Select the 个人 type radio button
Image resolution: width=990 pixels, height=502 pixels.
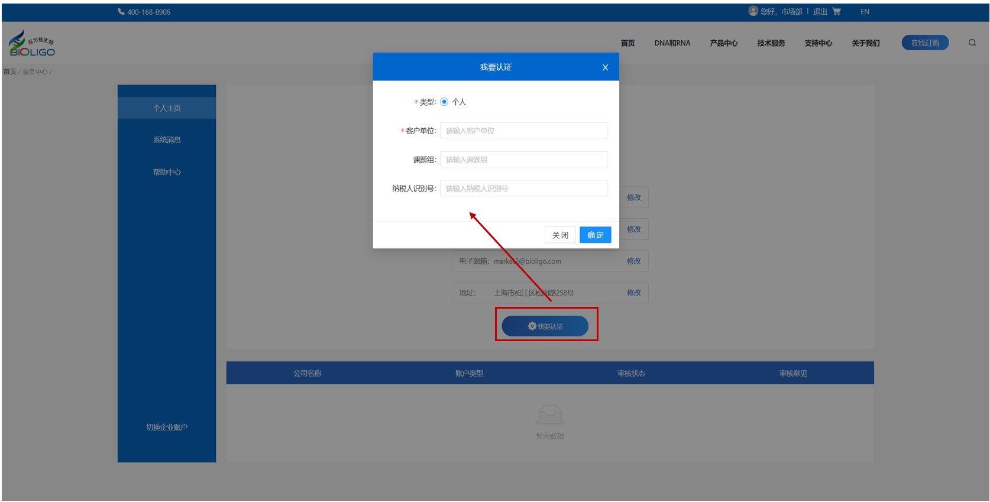tap(444, 102)
